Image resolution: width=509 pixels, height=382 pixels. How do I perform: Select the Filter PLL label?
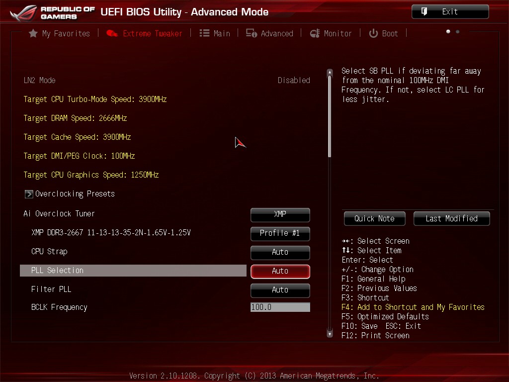[x=51, y=289]
